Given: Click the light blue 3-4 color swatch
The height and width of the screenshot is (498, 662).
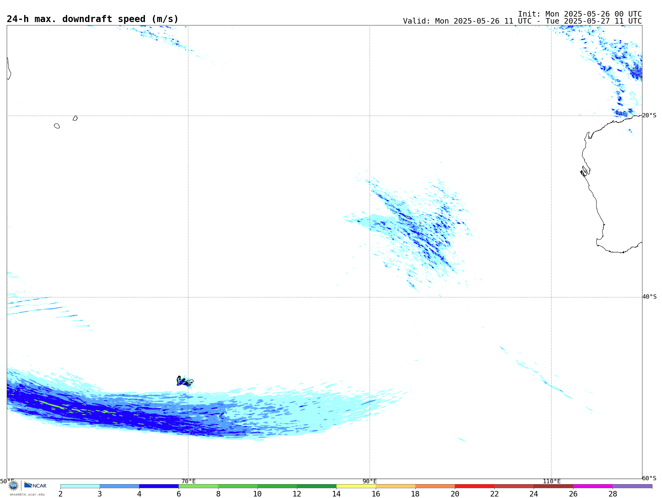Looking at the screenshot, I should pyautogui.click(x=120, y=486).
